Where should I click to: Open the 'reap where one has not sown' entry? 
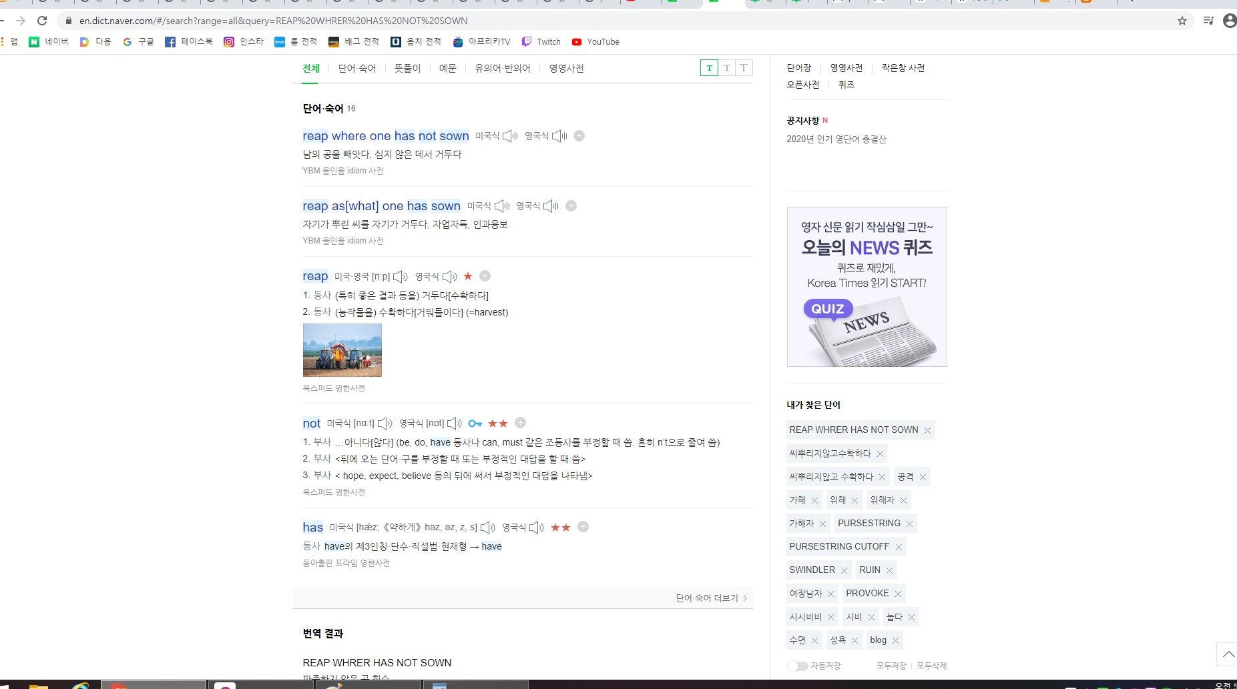[386, 136]
